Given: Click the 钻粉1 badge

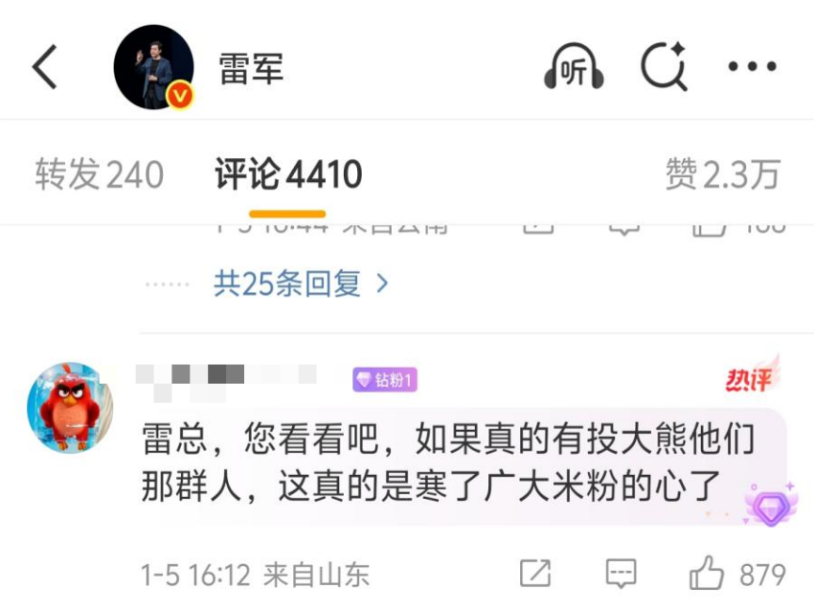Looking at the screenshot, I should tap(385, 380).
